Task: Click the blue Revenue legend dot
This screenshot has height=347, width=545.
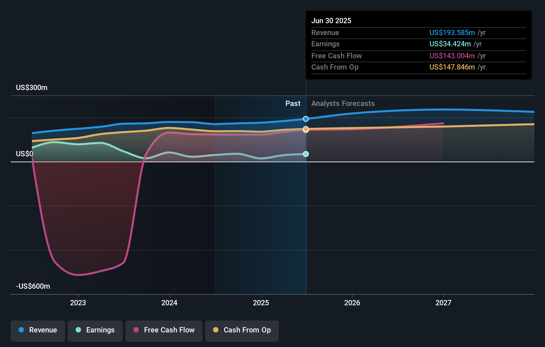Action: coord(21,330)
